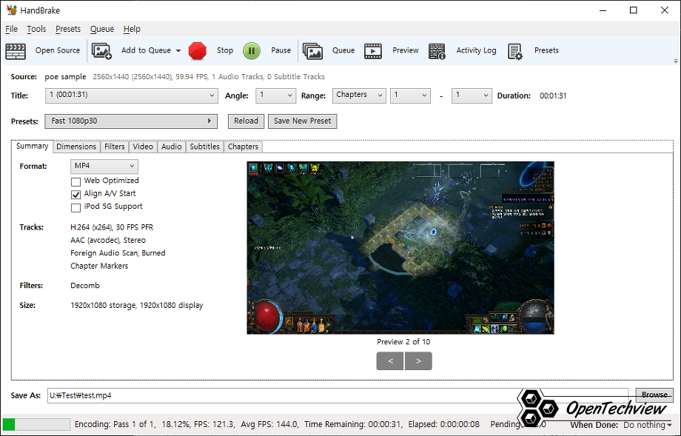681x436 pixels.
Task: Open the File menu
Action: 11,29
